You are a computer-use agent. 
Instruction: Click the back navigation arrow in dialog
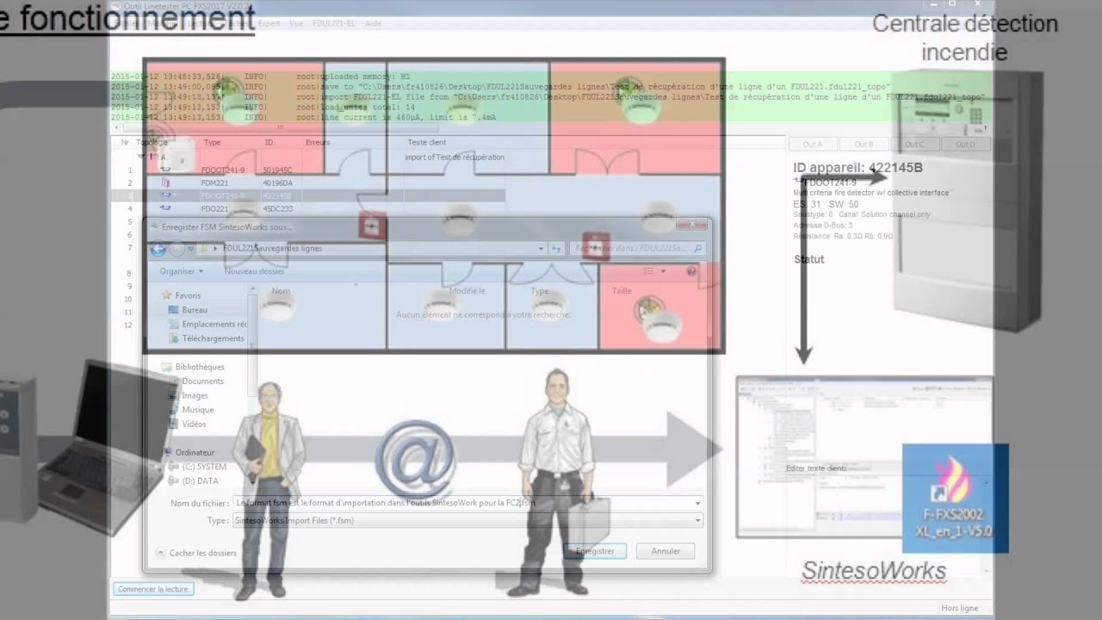[158, 249]
